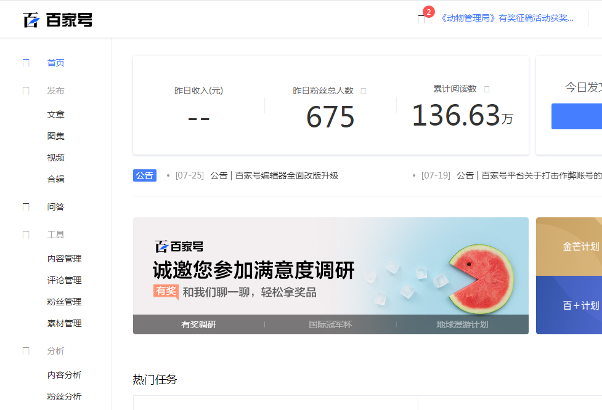Click the fans count 675

pos(330,117)
